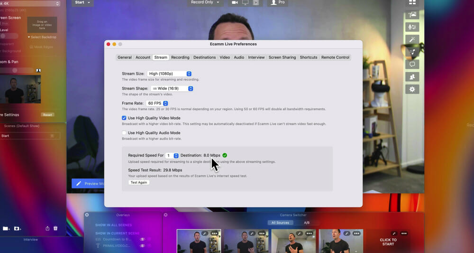Open sound levels mixer icon
The image size is (474, 253).
click(x=412, y=27)
